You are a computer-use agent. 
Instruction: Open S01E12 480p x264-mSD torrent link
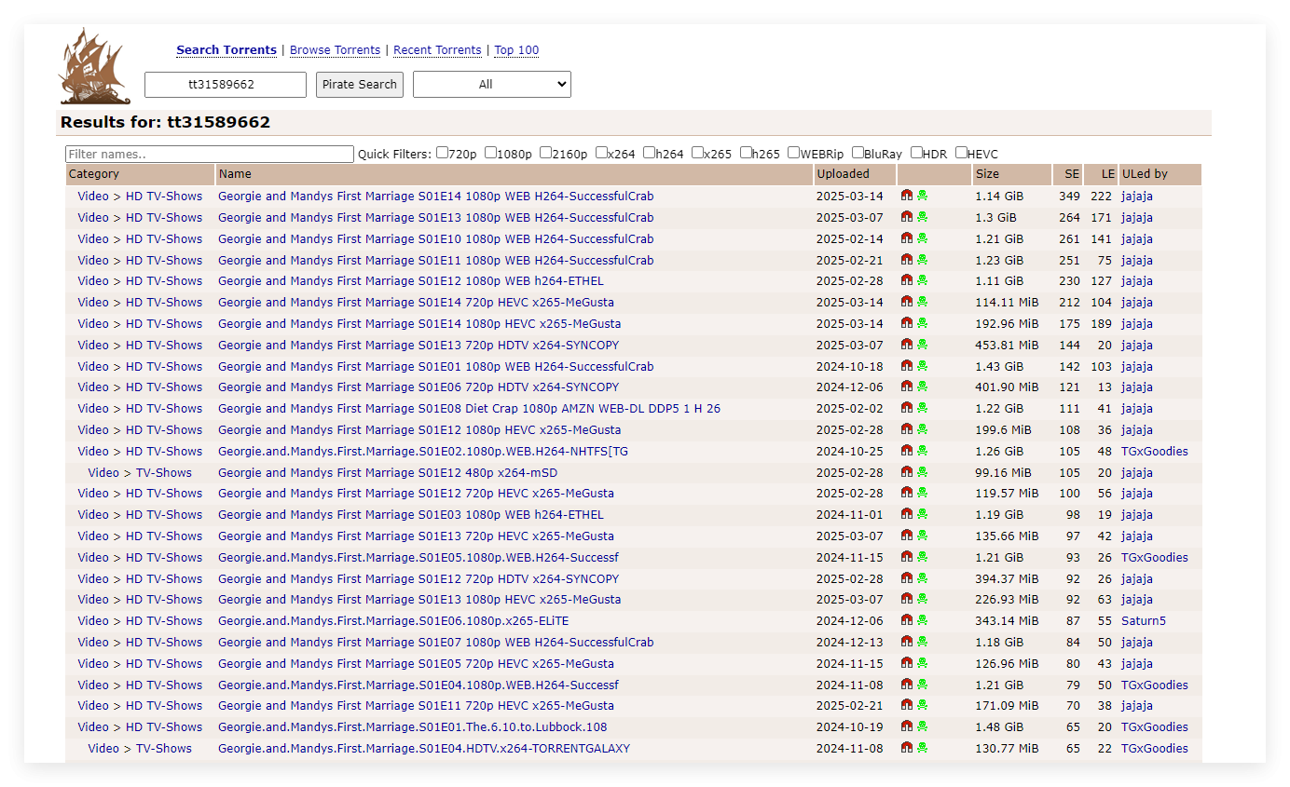[x=388, y=472]
